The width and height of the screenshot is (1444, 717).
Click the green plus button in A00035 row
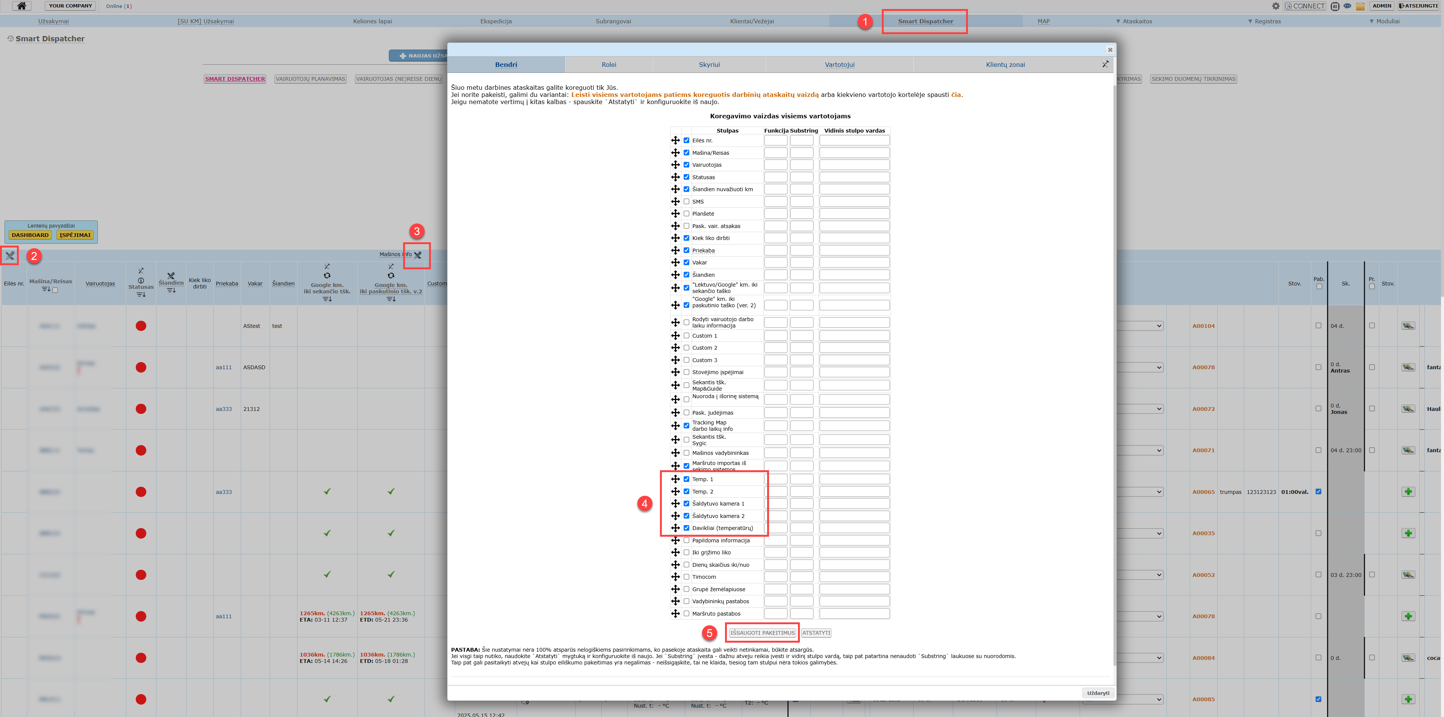click(x=1408, y=533)
